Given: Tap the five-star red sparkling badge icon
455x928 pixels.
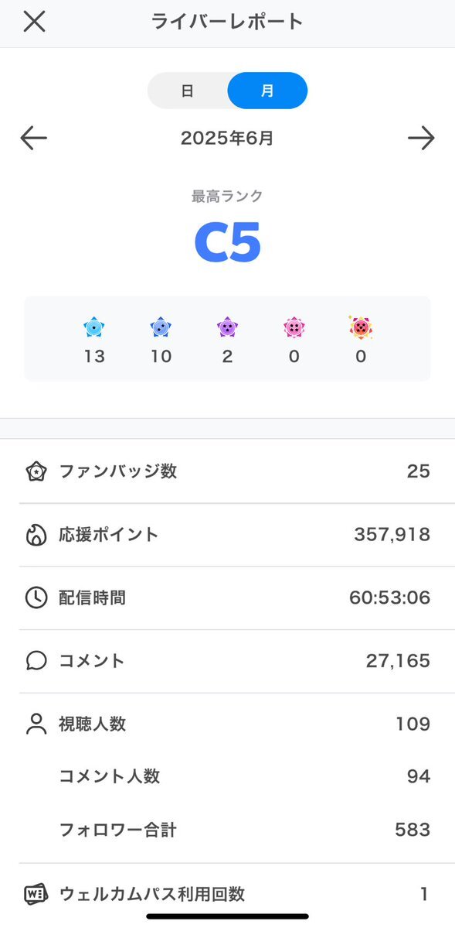Looking at the screenshot, I should click(361, 327).
